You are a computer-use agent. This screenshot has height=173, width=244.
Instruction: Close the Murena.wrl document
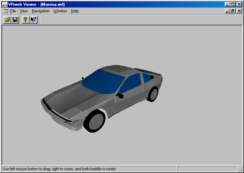[239, 11]
